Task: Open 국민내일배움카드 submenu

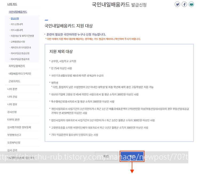Action: [x=18, y=12]
